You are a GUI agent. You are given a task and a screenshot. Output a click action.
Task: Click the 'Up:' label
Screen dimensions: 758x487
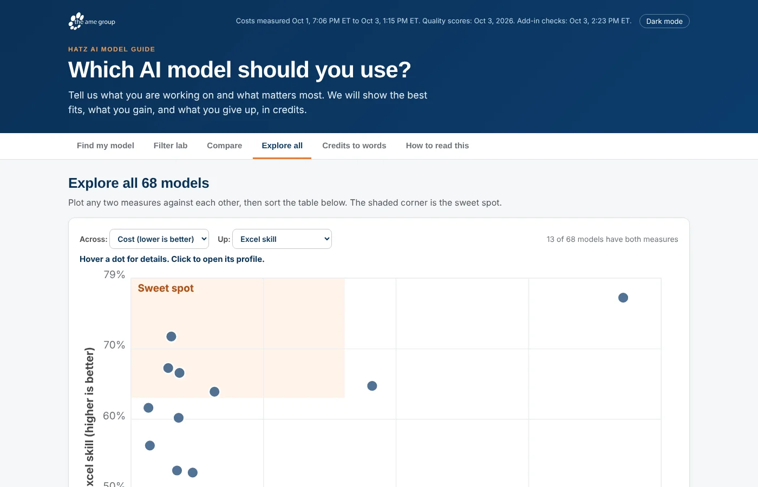click(224, 239)
